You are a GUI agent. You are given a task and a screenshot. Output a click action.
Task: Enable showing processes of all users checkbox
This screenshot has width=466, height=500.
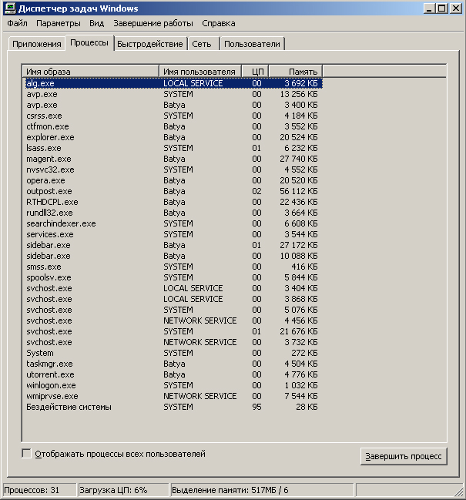coord(27,454)
